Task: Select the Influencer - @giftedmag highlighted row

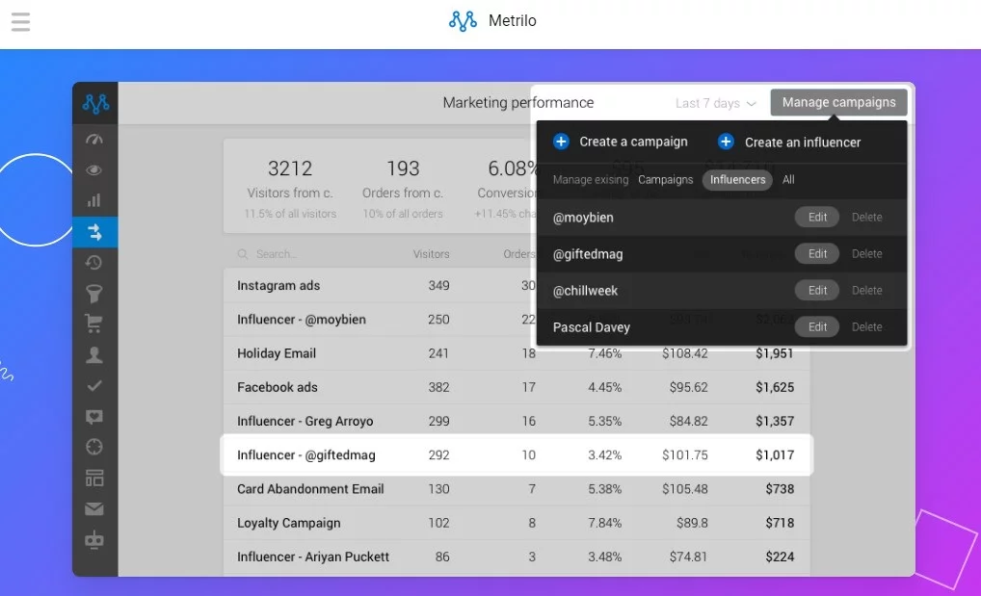Action: [517, 454]
